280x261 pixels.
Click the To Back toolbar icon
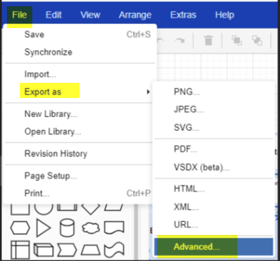click(x=257, y=40)
